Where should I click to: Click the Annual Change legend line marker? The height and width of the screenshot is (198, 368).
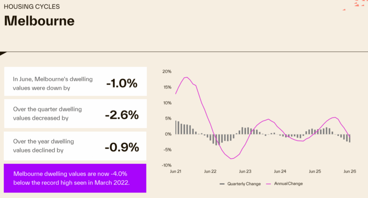point(269,184)
